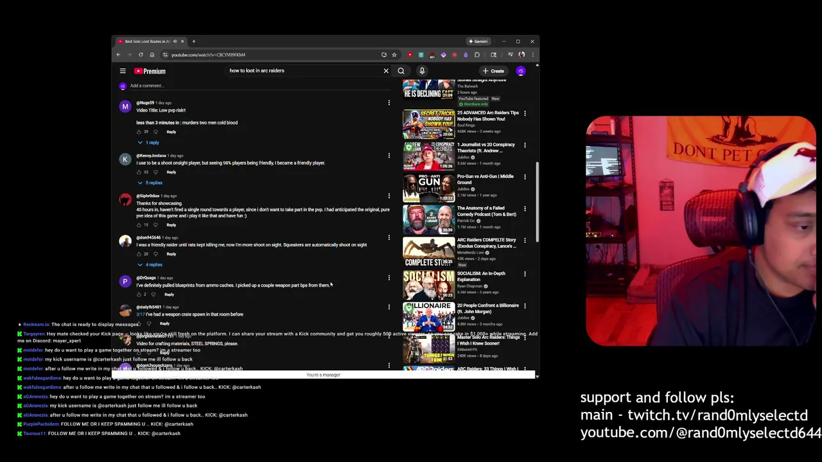Expand the 5 replies thread

pyautogui.click(x=150, y=183)
